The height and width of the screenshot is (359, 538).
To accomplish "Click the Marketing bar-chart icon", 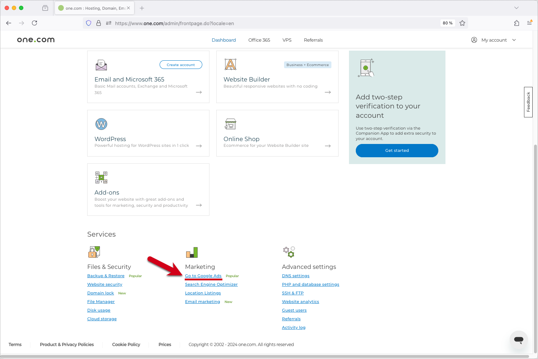I will tap(192, 252).
